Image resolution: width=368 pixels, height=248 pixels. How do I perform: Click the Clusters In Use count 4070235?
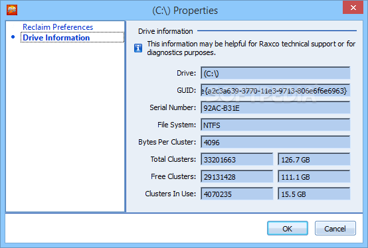click(236, 194)
